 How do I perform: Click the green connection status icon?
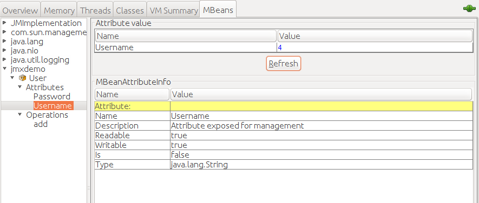(x=469, y=9)
